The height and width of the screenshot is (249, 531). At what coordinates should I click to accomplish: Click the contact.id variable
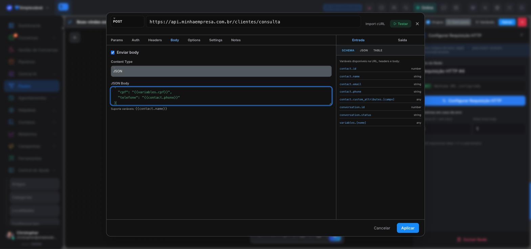[x=348, y=69]
